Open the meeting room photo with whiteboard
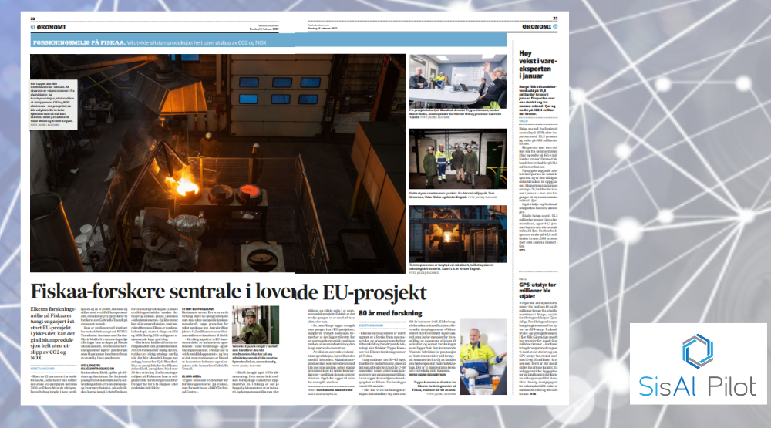771x428 pixels. (x=458, y=81)
